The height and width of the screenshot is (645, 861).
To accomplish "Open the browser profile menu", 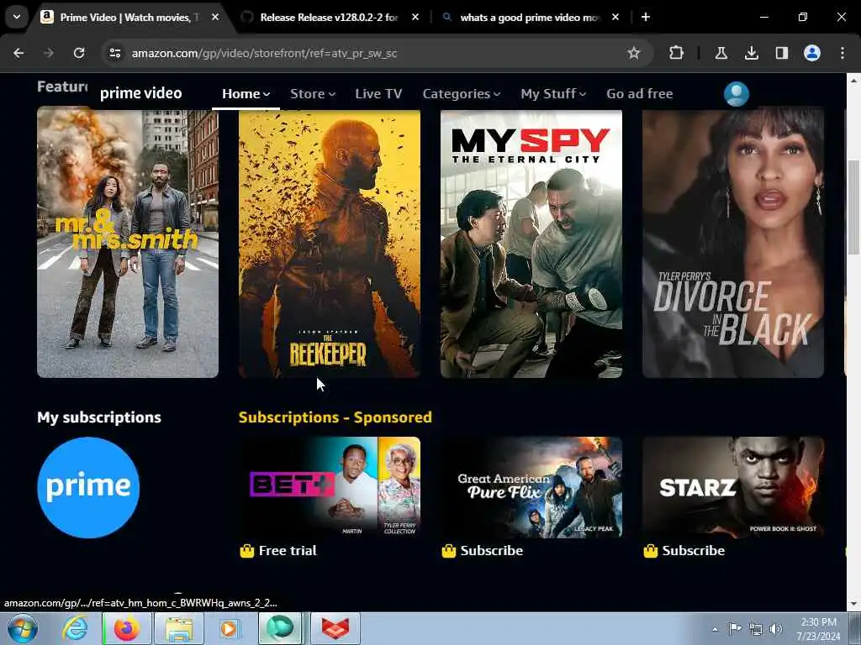I will (x=812, y=53).
